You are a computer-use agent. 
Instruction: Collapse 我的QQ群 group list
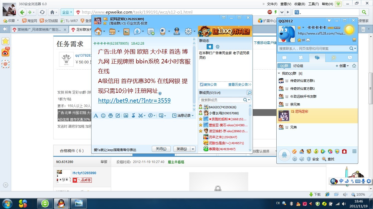[x=279, y=73]
